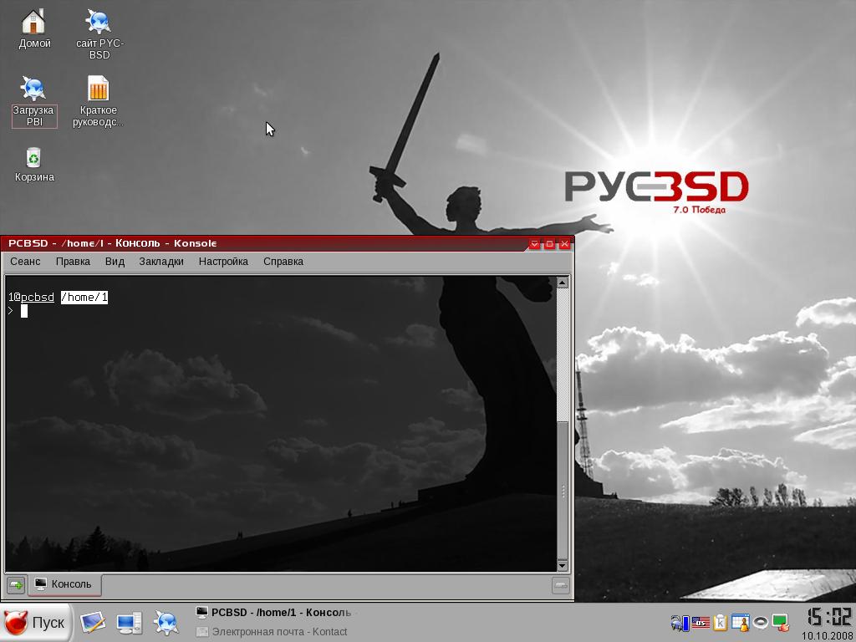
Task: Add a new Konsole session tab
Action: [17, 585]
